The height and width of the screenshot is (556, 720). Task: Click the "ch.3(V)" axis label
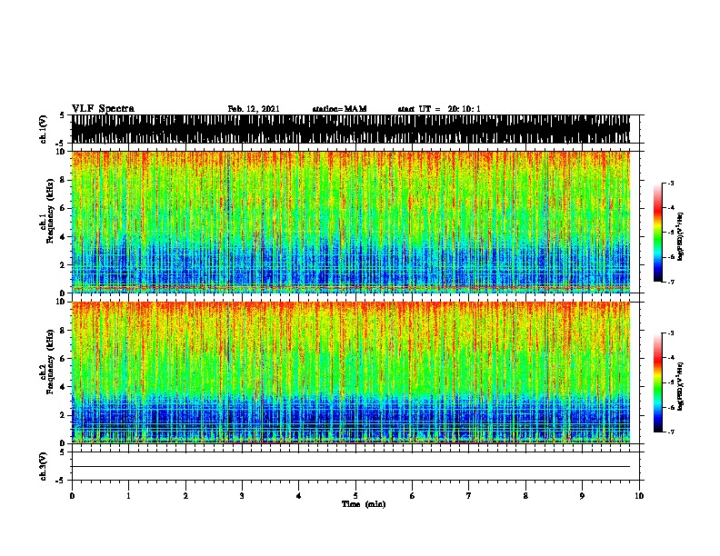[43, 467]
